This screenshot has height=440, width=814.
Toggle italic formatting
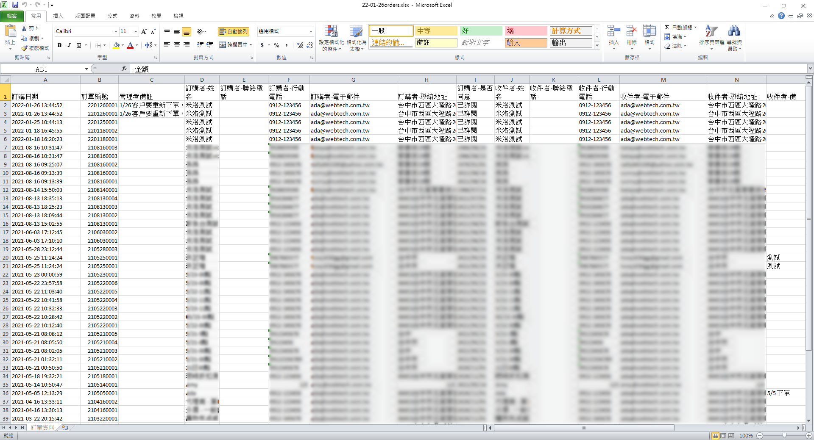(x=69, y=45)
